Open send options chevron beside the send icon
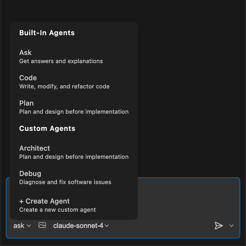Viewport: 246px width, 246px height. point(231,226)
